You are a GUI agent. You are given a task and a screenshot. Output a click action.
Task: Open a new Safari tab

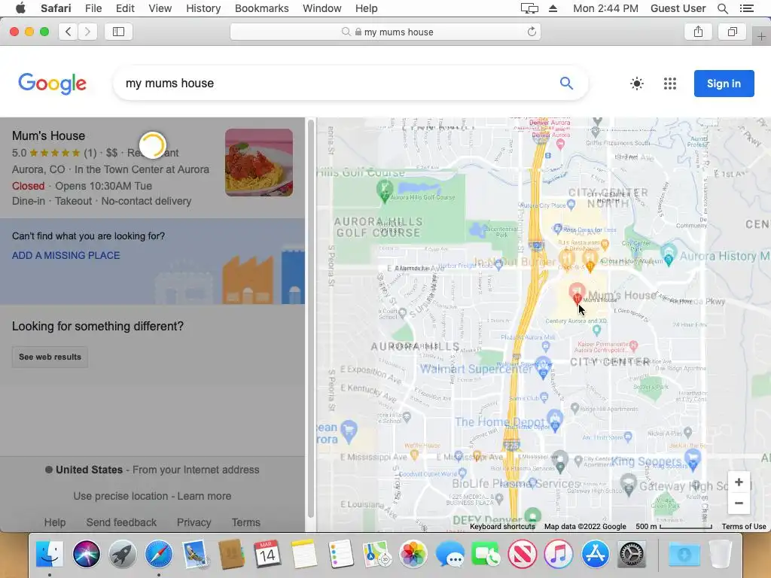tap(761, 36)
